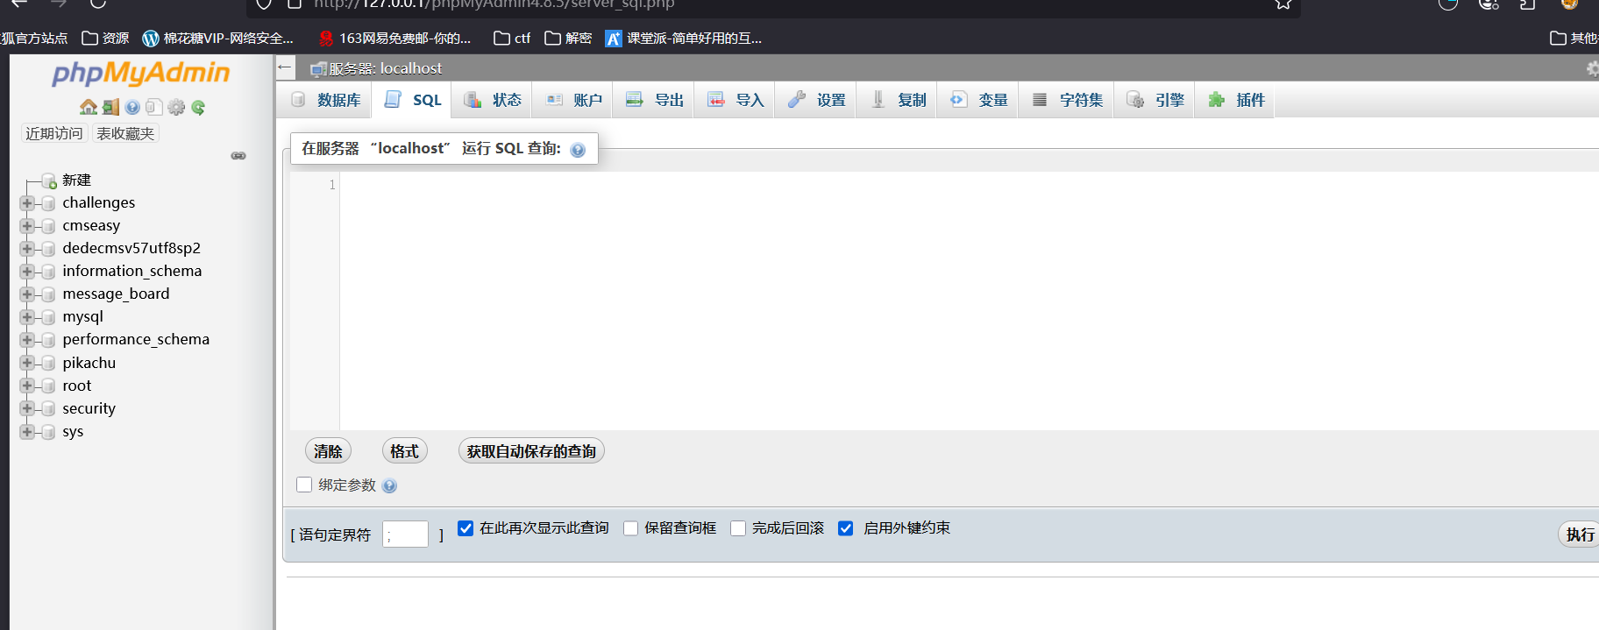Open the 导入 tab
Image resolution: width=1599 pixels, height=630 pixels.
(735, 100)
